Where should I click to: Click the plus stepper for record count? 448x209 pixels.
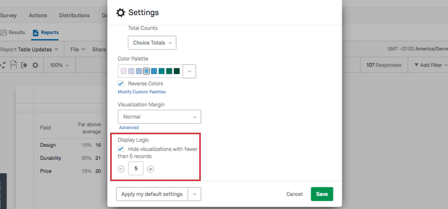tap(151, 169)
